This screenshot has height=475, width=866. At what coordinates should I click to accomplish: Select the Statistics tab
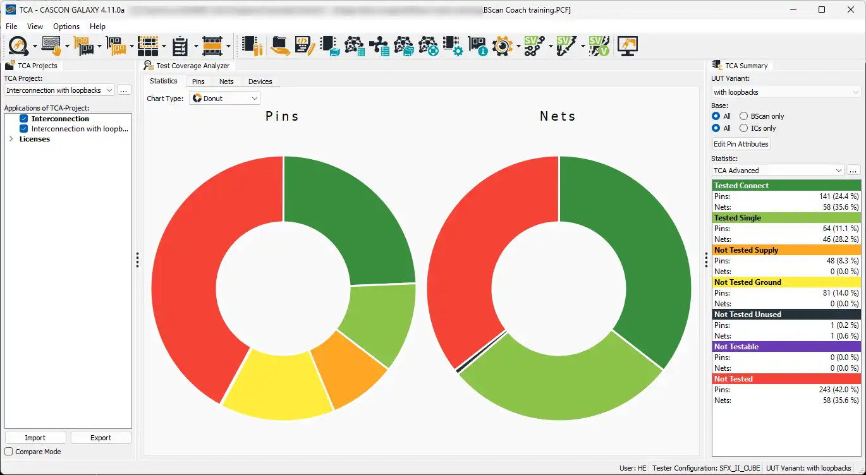pos(164,81)
